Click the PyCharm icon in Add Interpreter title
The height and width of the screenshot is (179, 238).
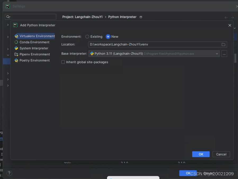(x=15, y=25)
